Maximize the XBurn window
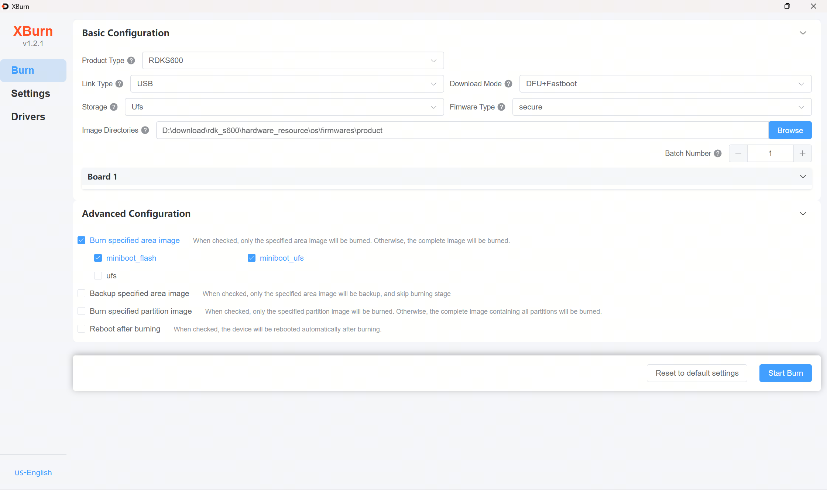Screen dimensions: 827x490 pyautogui.click(x=787, y=6)
